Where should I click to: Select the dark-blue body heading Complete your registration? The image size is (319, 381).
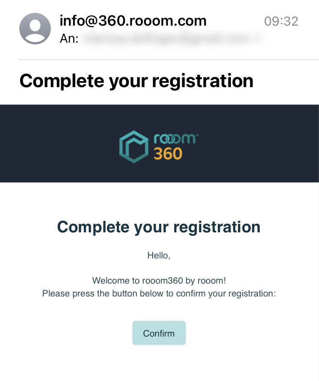tap(159, 227)
